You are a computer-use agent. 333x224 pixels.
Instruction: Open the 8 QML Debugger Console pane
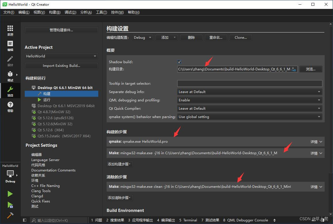tap(245, 220)
